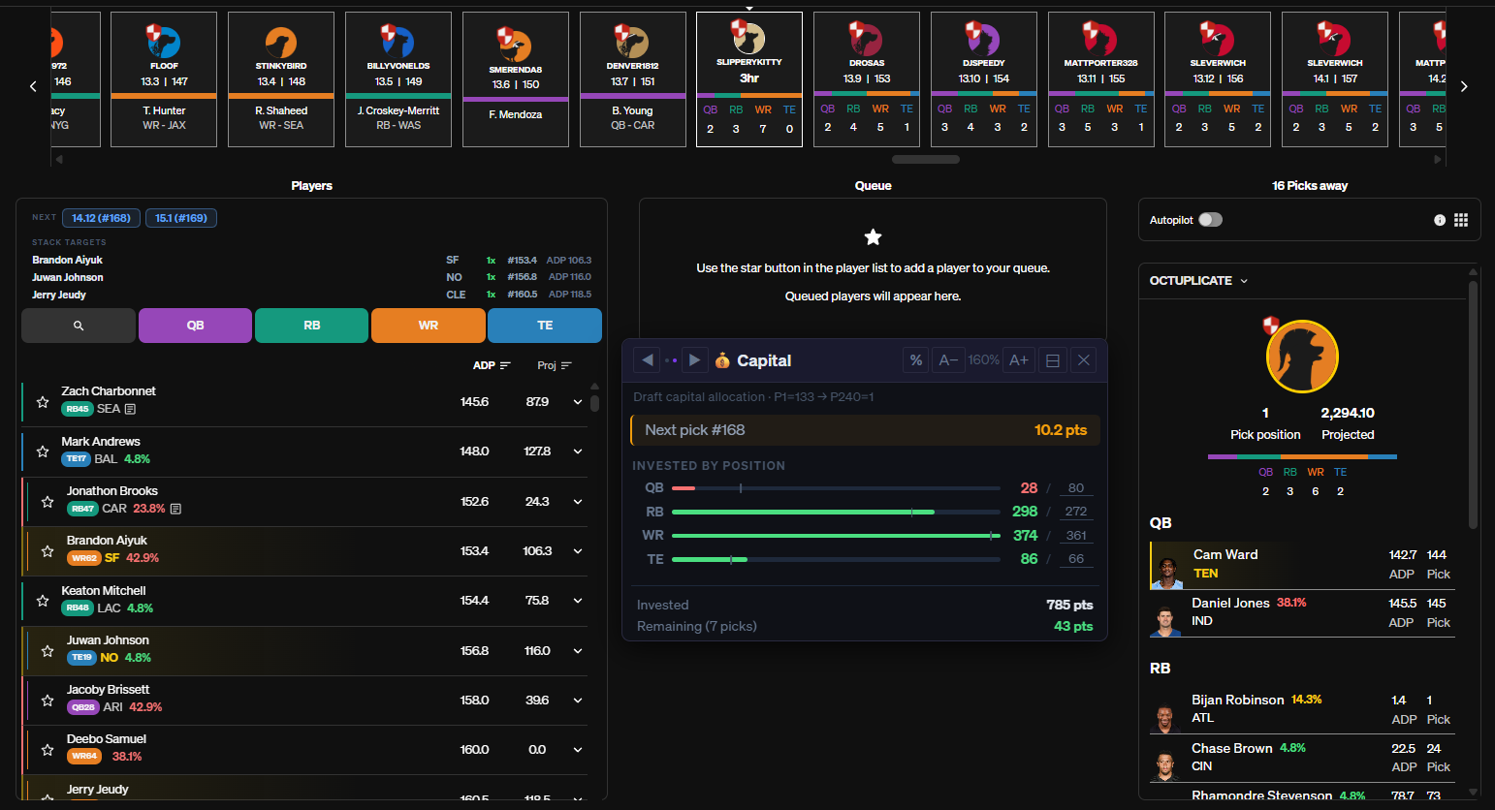Select Juwan Johnson stack target

point(311,277)
